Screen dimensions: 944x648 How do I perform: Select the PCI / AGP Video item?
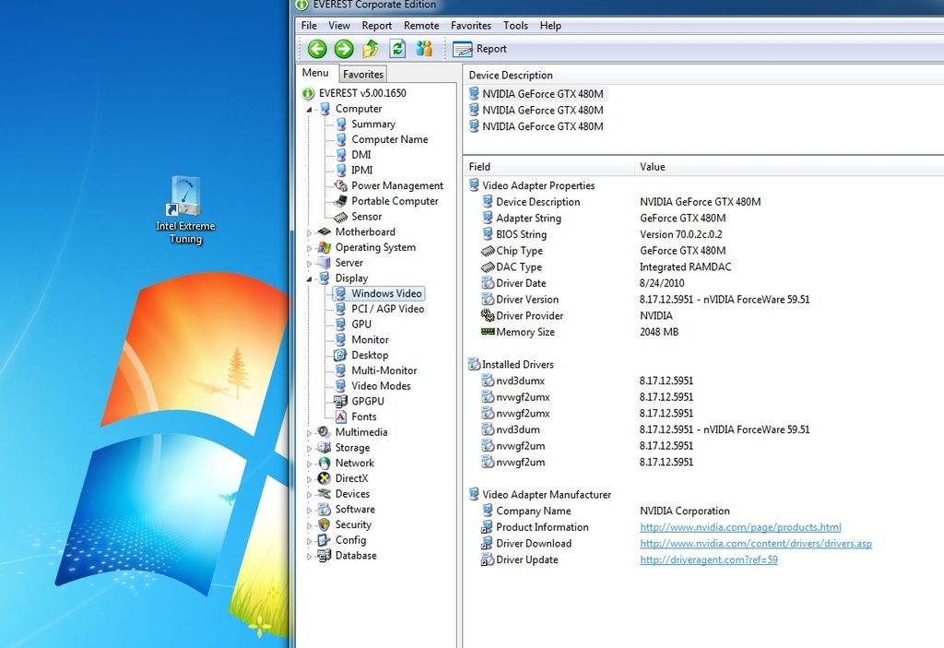pos(388,309)
